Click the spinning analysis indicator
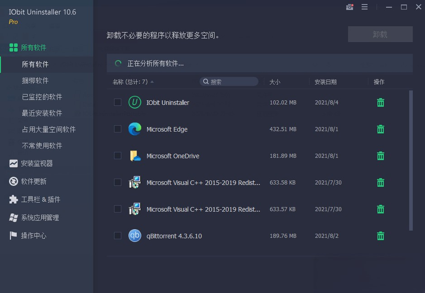The width and height of the screenshot is (425, 293). (x=118, y=63)
